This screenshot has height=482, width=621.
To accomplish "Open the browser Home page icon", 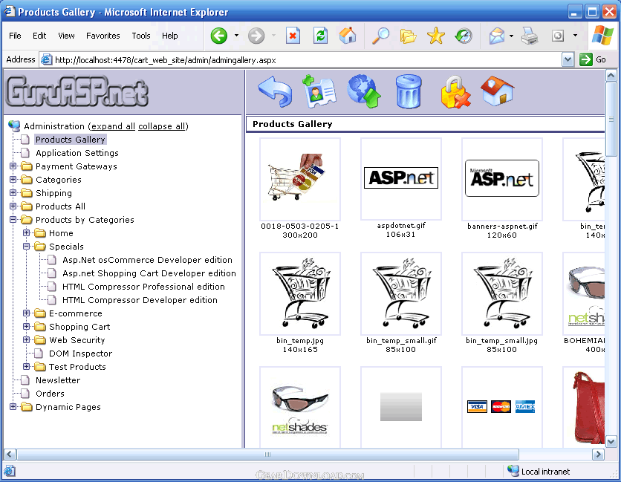I will pyautogui.click(x=348, y=35).
